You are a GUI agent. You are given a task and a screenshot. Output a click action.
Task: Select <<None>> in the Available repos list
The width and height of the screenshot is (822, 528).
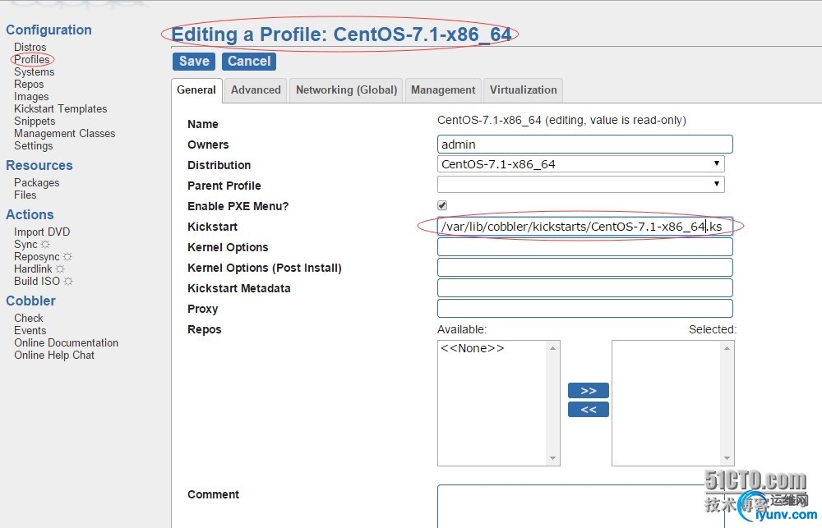472,349
